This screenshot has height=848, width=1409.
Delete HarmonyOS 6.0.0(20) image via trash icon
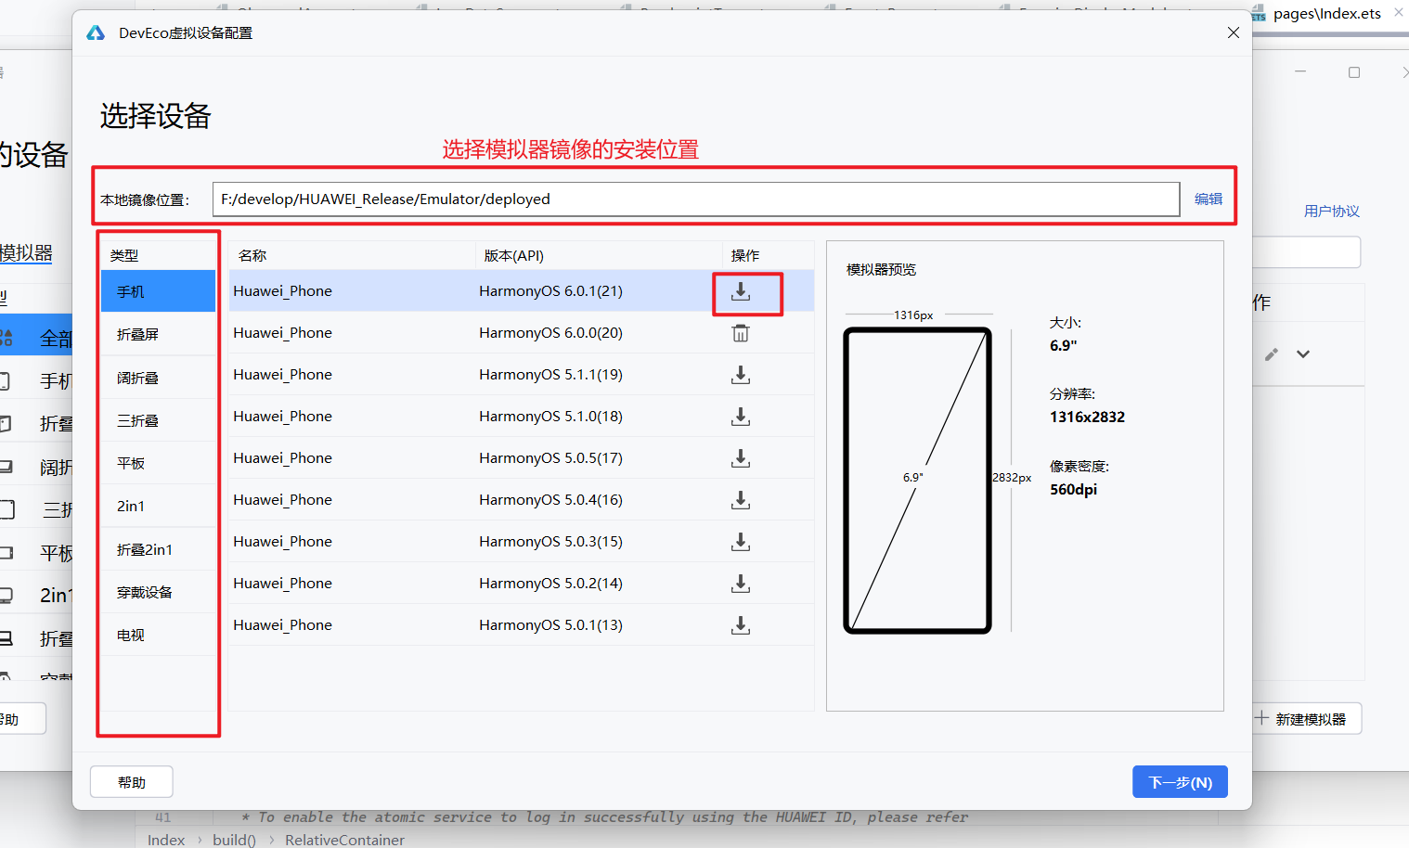(x=740, y=333)
